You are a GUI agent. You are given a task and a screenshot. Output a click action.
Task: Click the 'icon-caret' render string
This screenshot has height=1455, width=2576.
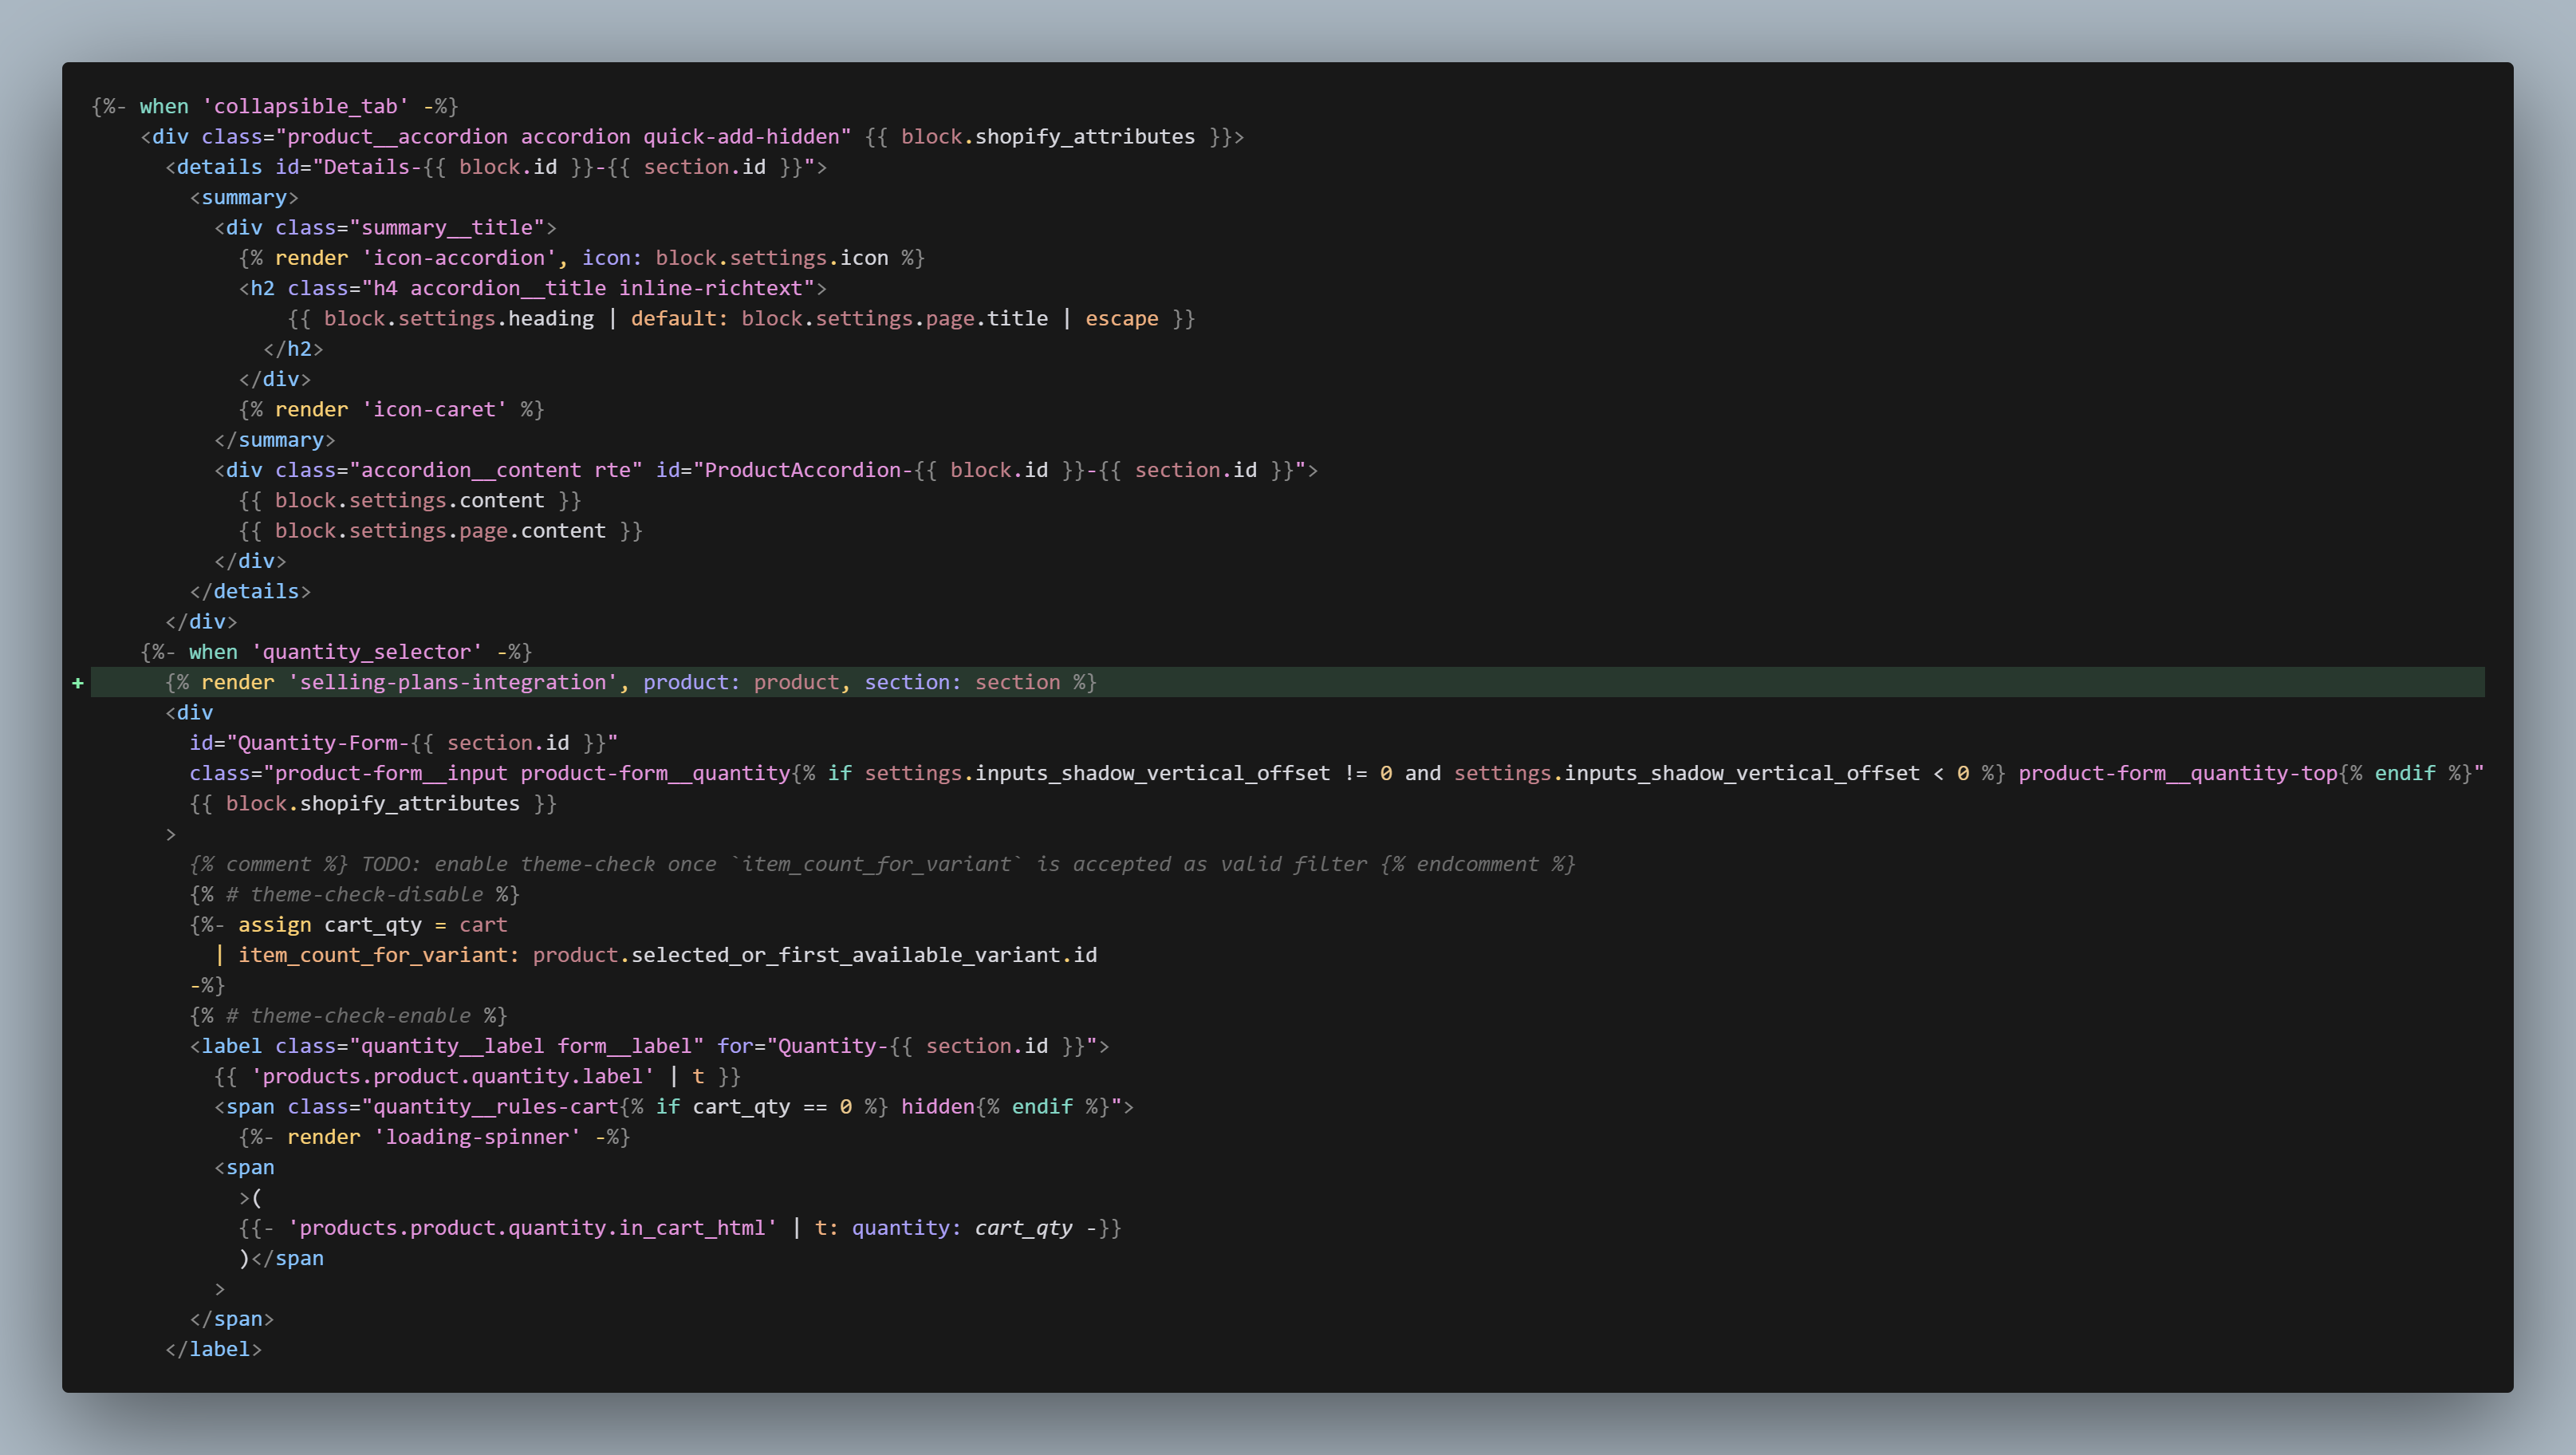(x=434, y=409)
